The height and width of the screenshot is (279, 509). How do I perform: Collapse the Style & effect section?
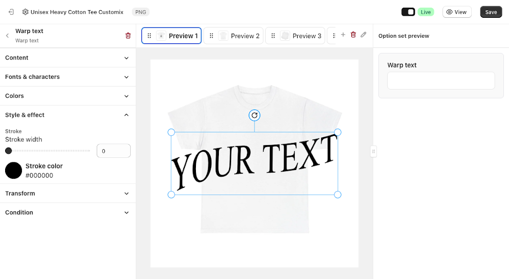68,115
